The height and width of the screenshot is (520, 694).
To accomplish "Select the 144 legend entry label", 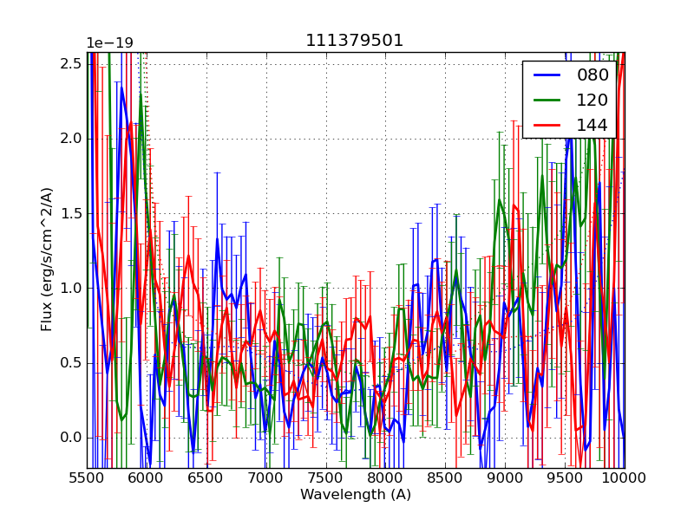I will (593, 125).
